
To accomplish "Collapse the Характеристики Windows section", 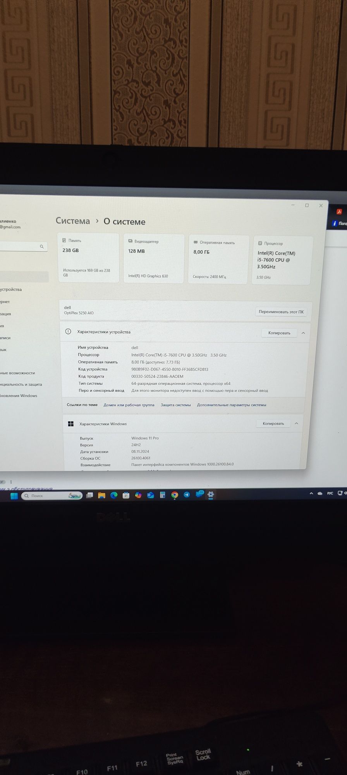I will tap(296, 424).
